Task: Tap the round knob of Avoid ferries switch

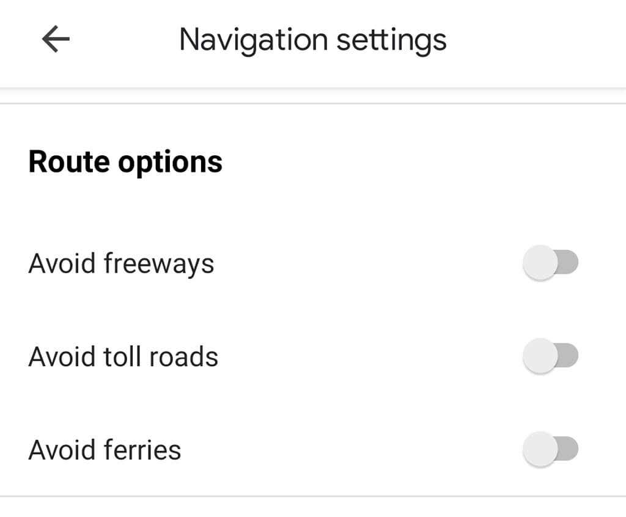Action: [540, 450]
